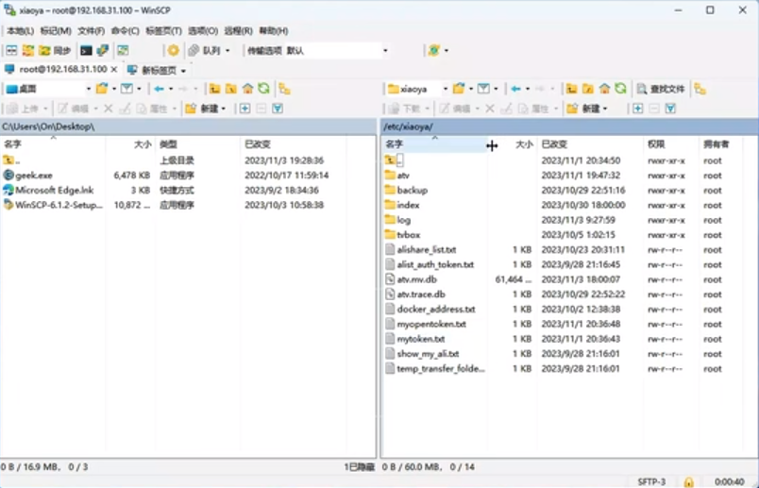Open the 本地(L) menu
This screenshot has width=759, height=488.
tap(20, 31)
